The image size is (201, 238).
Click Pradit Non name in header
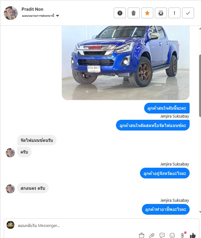pos(33,9)
